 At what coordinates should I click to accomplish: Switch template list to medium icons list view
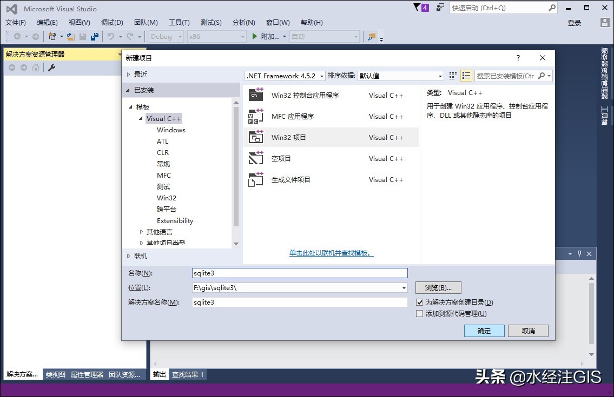(x=466, y=76)
